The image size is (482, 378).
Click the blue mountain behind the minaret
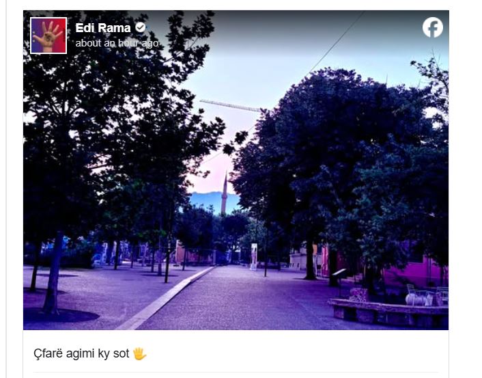[214, 202]
